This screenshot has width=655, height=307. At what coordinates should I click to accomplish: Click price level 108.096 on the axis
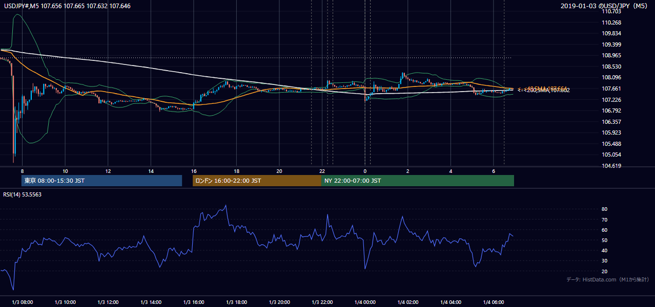click(611, 77)
